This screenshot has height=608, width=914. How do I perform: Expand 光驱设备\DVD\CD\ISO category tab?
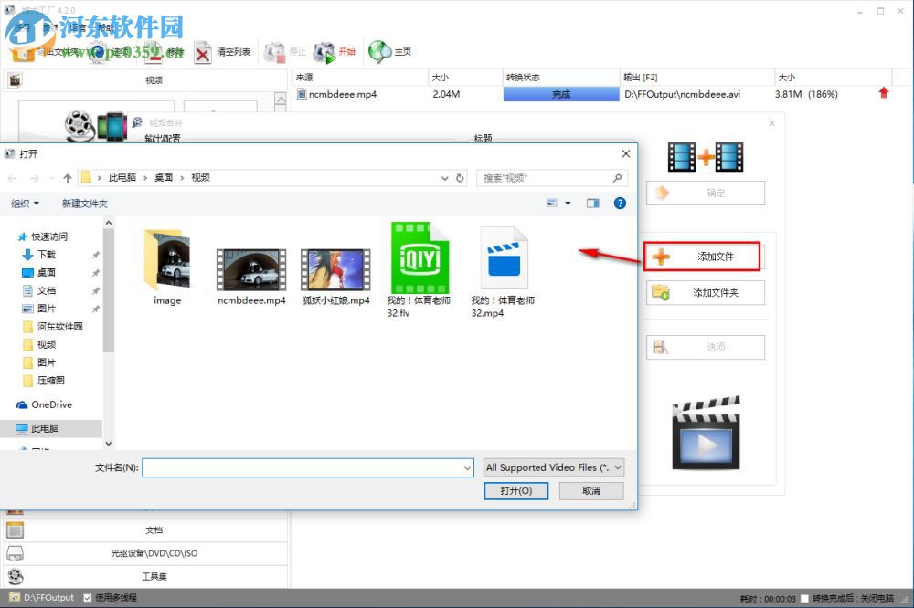[x=145, y=553]
